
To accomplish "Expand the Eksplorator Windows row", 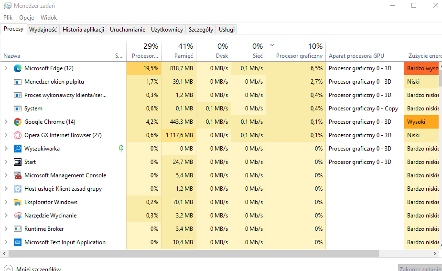I will pyautogui.click(x=6, y=202).
